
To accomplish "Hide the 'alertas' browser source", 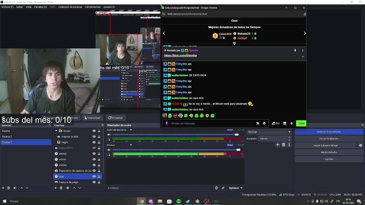I will pyautogui.click(x=94, y=154).
